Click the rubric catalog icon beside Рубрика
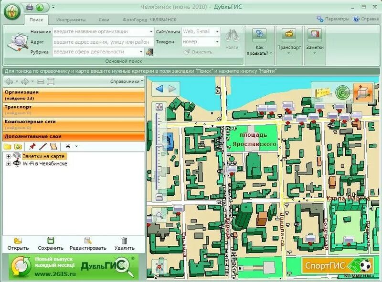Viewport: 382px width, 282px height. tap(149, 52)
